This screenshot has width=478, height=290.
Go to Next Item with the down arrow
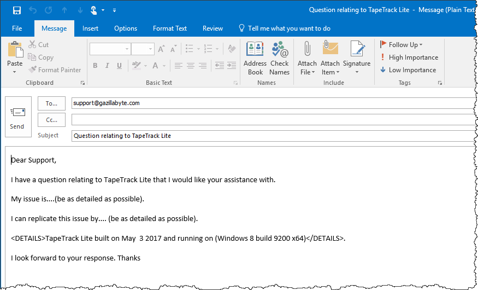pyautogui.click(x=80, y=10)
